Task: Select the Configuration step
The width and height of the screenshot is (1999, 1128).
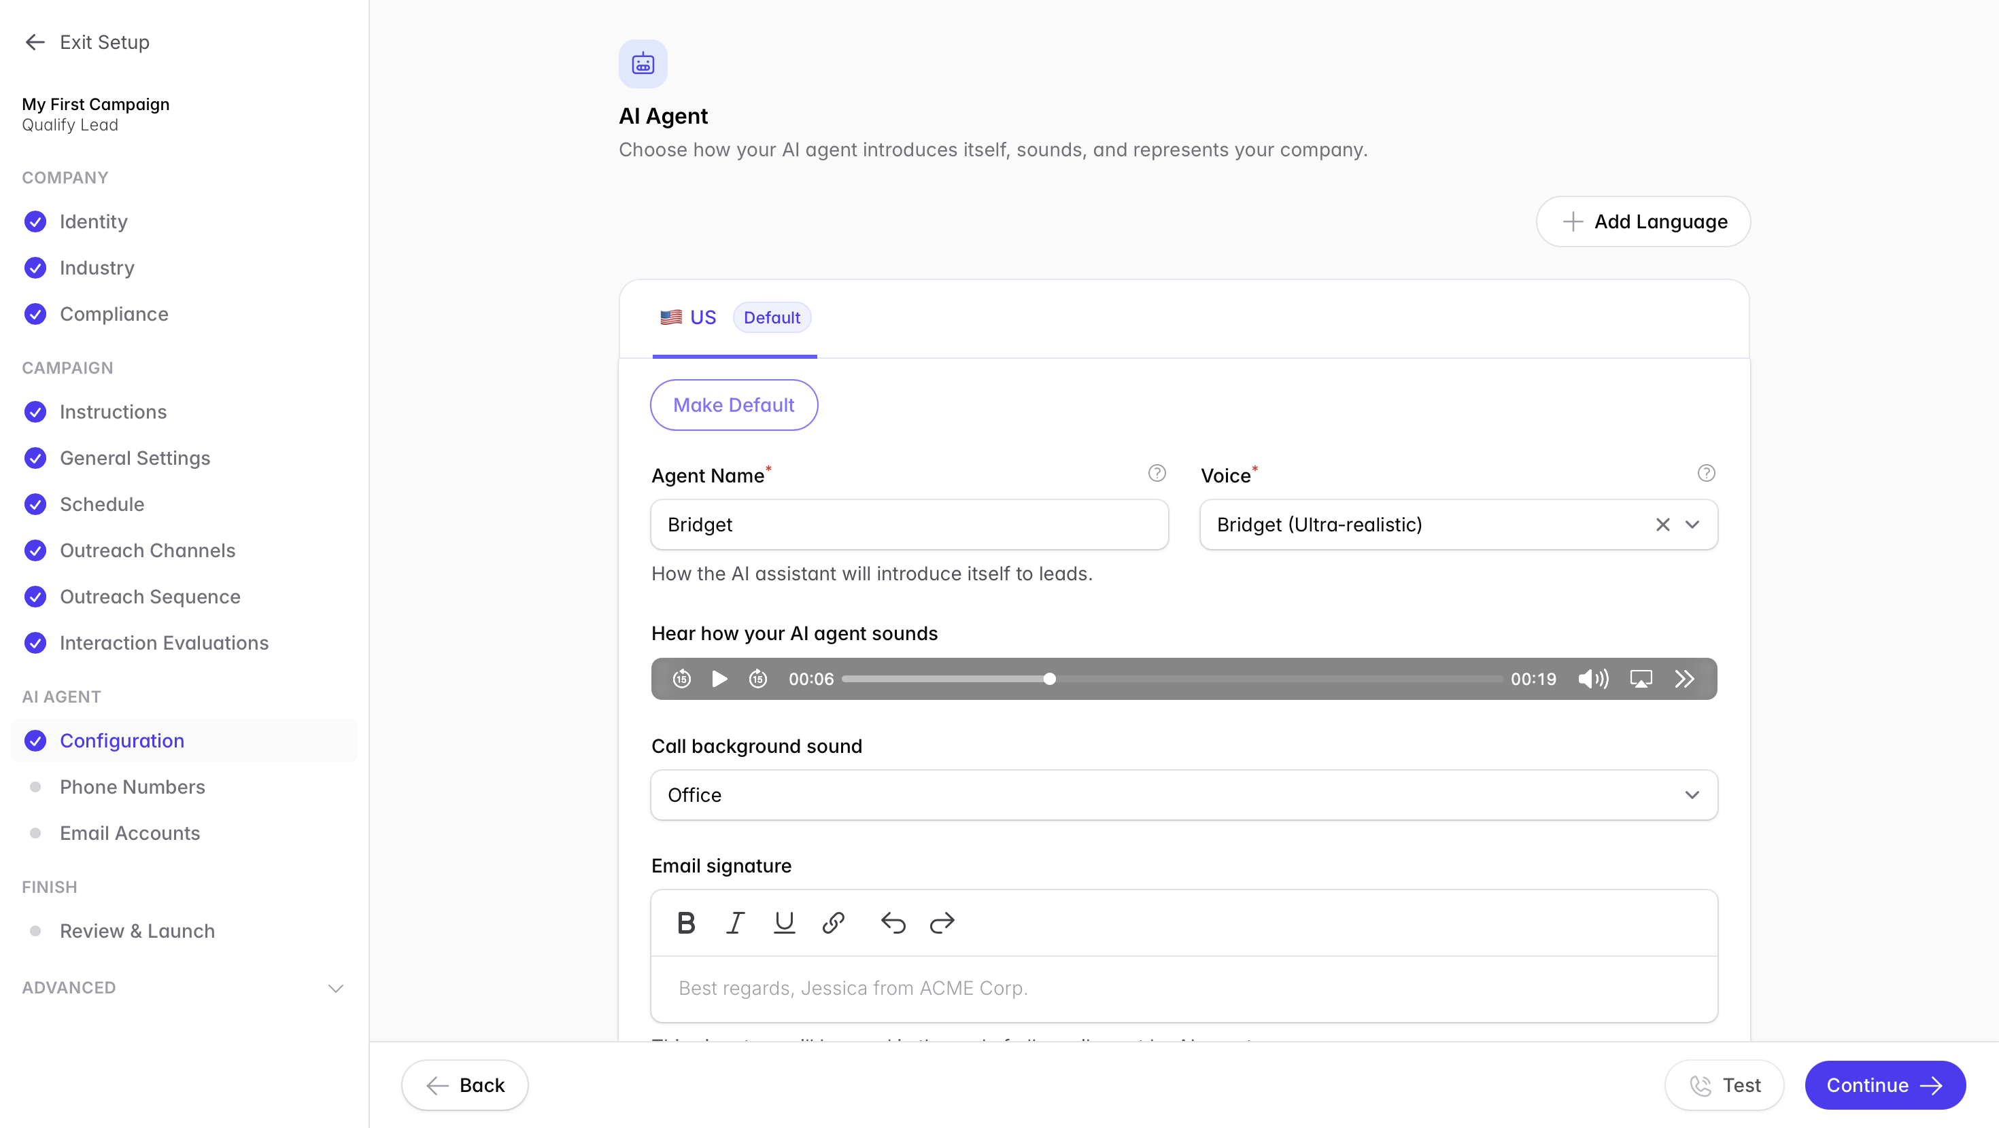Action: (x=184, y=741)
